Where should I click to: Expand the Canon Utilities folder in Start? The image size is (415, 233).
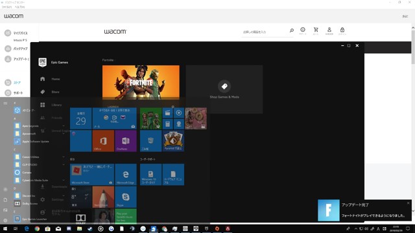point(40,157)
